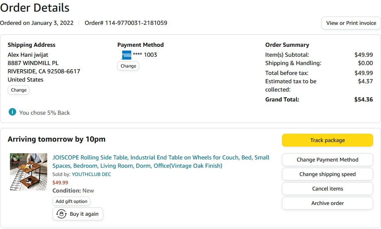Track the package
381x229 pixels.
[327, 140]
